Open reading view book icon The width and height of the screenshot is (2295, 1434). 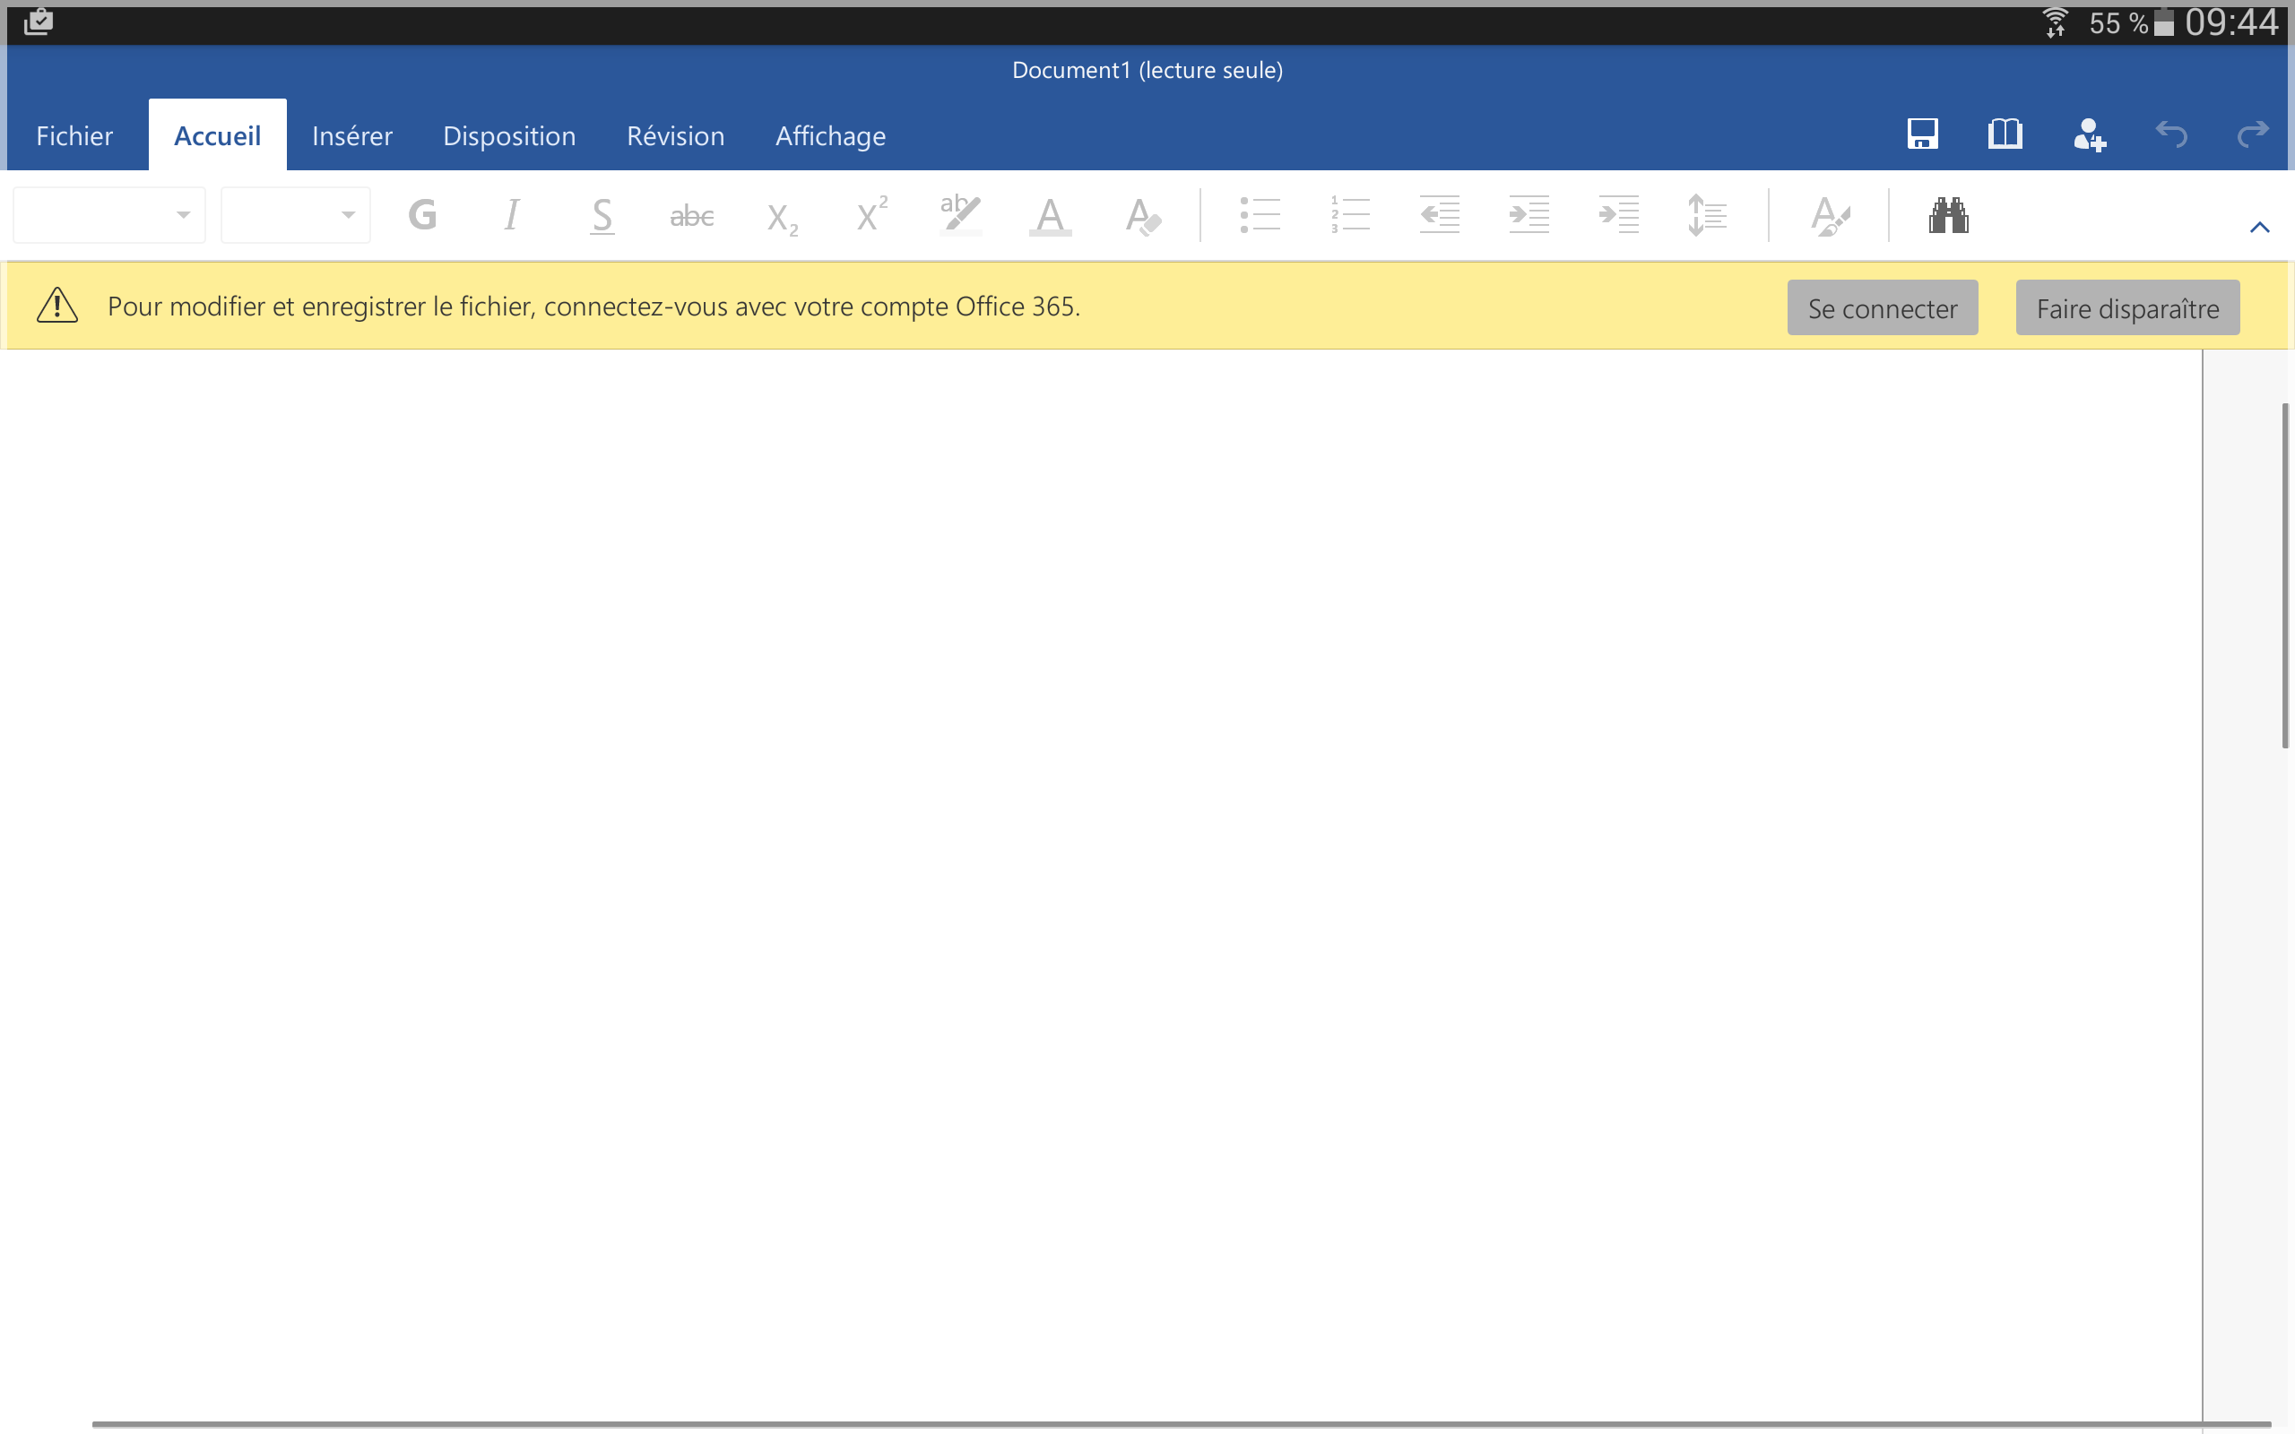point(2004,134)
